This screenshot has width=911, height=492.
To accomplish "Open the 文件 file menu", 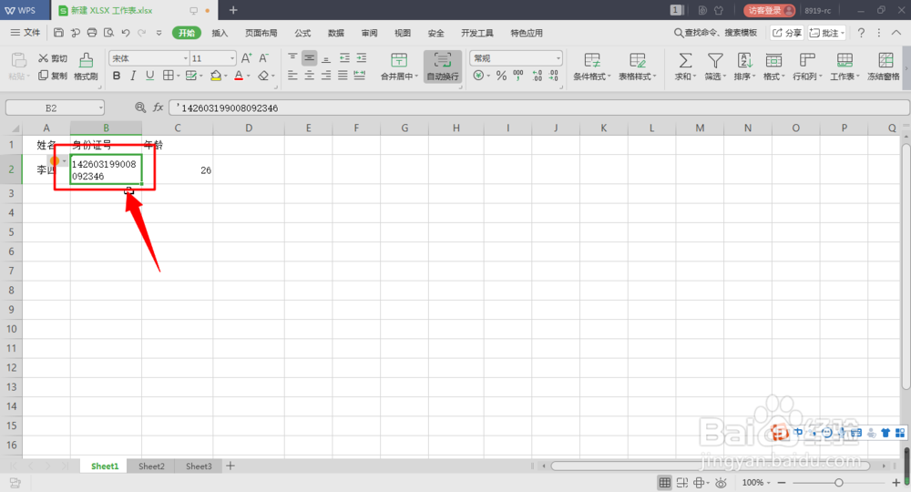I will tap(26, 33).
